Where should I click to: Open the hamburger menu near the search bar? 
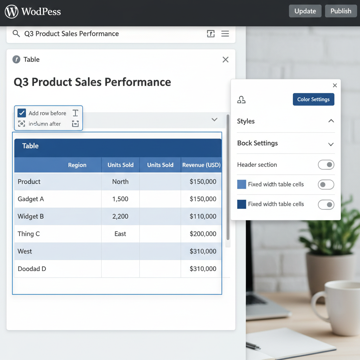click(x=225, y=33)
